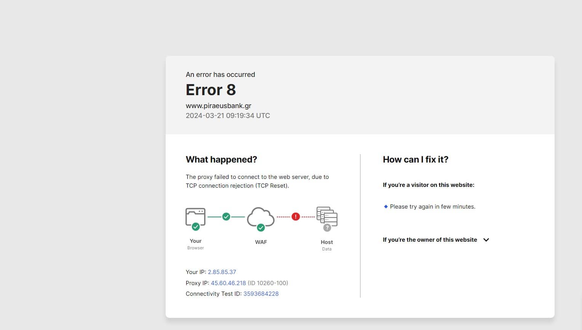Click the red error indicator between WAF and Host

pos(296,216)
